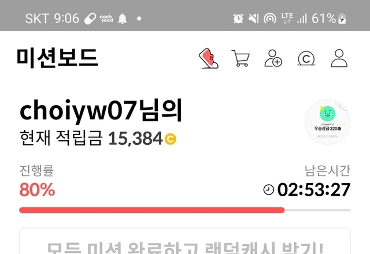The width and height of the screenshot is (370, 254).
Task: Tap the notification bell in status bar
Action: point(123,18)
